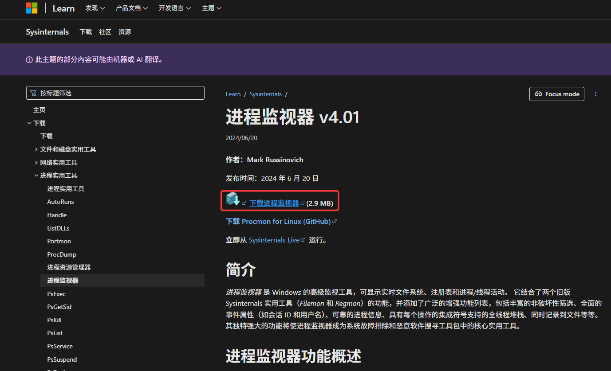Collapse the 进程实用工具 section
The image size is (611, 371).
[36, 176]
